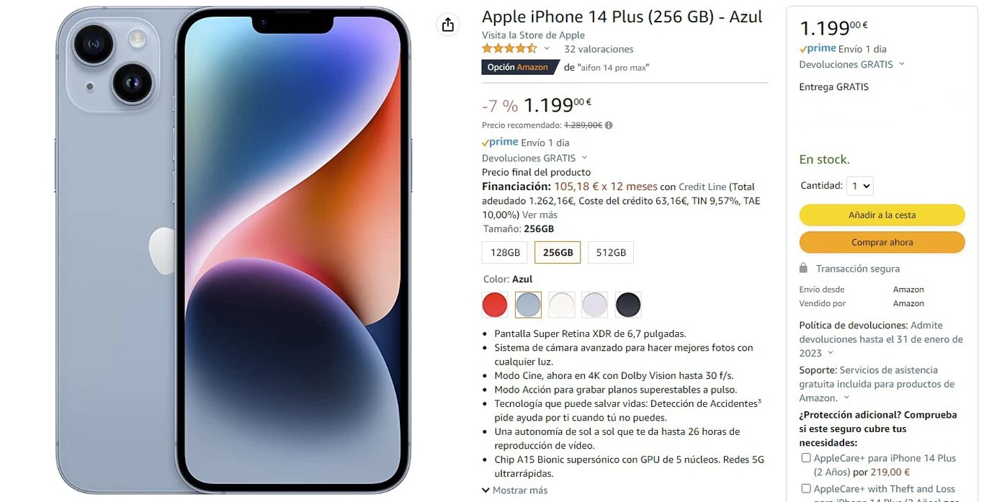Open the Cantidad quantity dropdown

(859, 186)
